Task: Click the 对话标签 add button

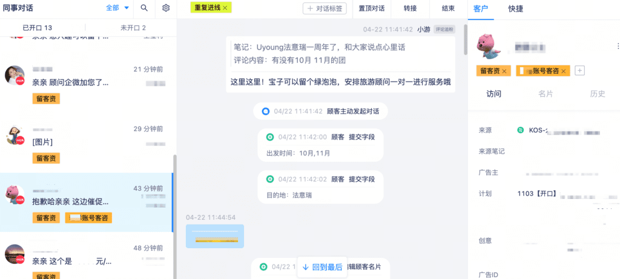Action: coord(325,8)
